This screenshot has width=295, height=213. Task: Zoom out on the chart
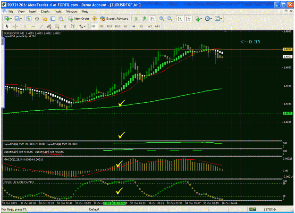pyautogui.click(x=170, y=18)
